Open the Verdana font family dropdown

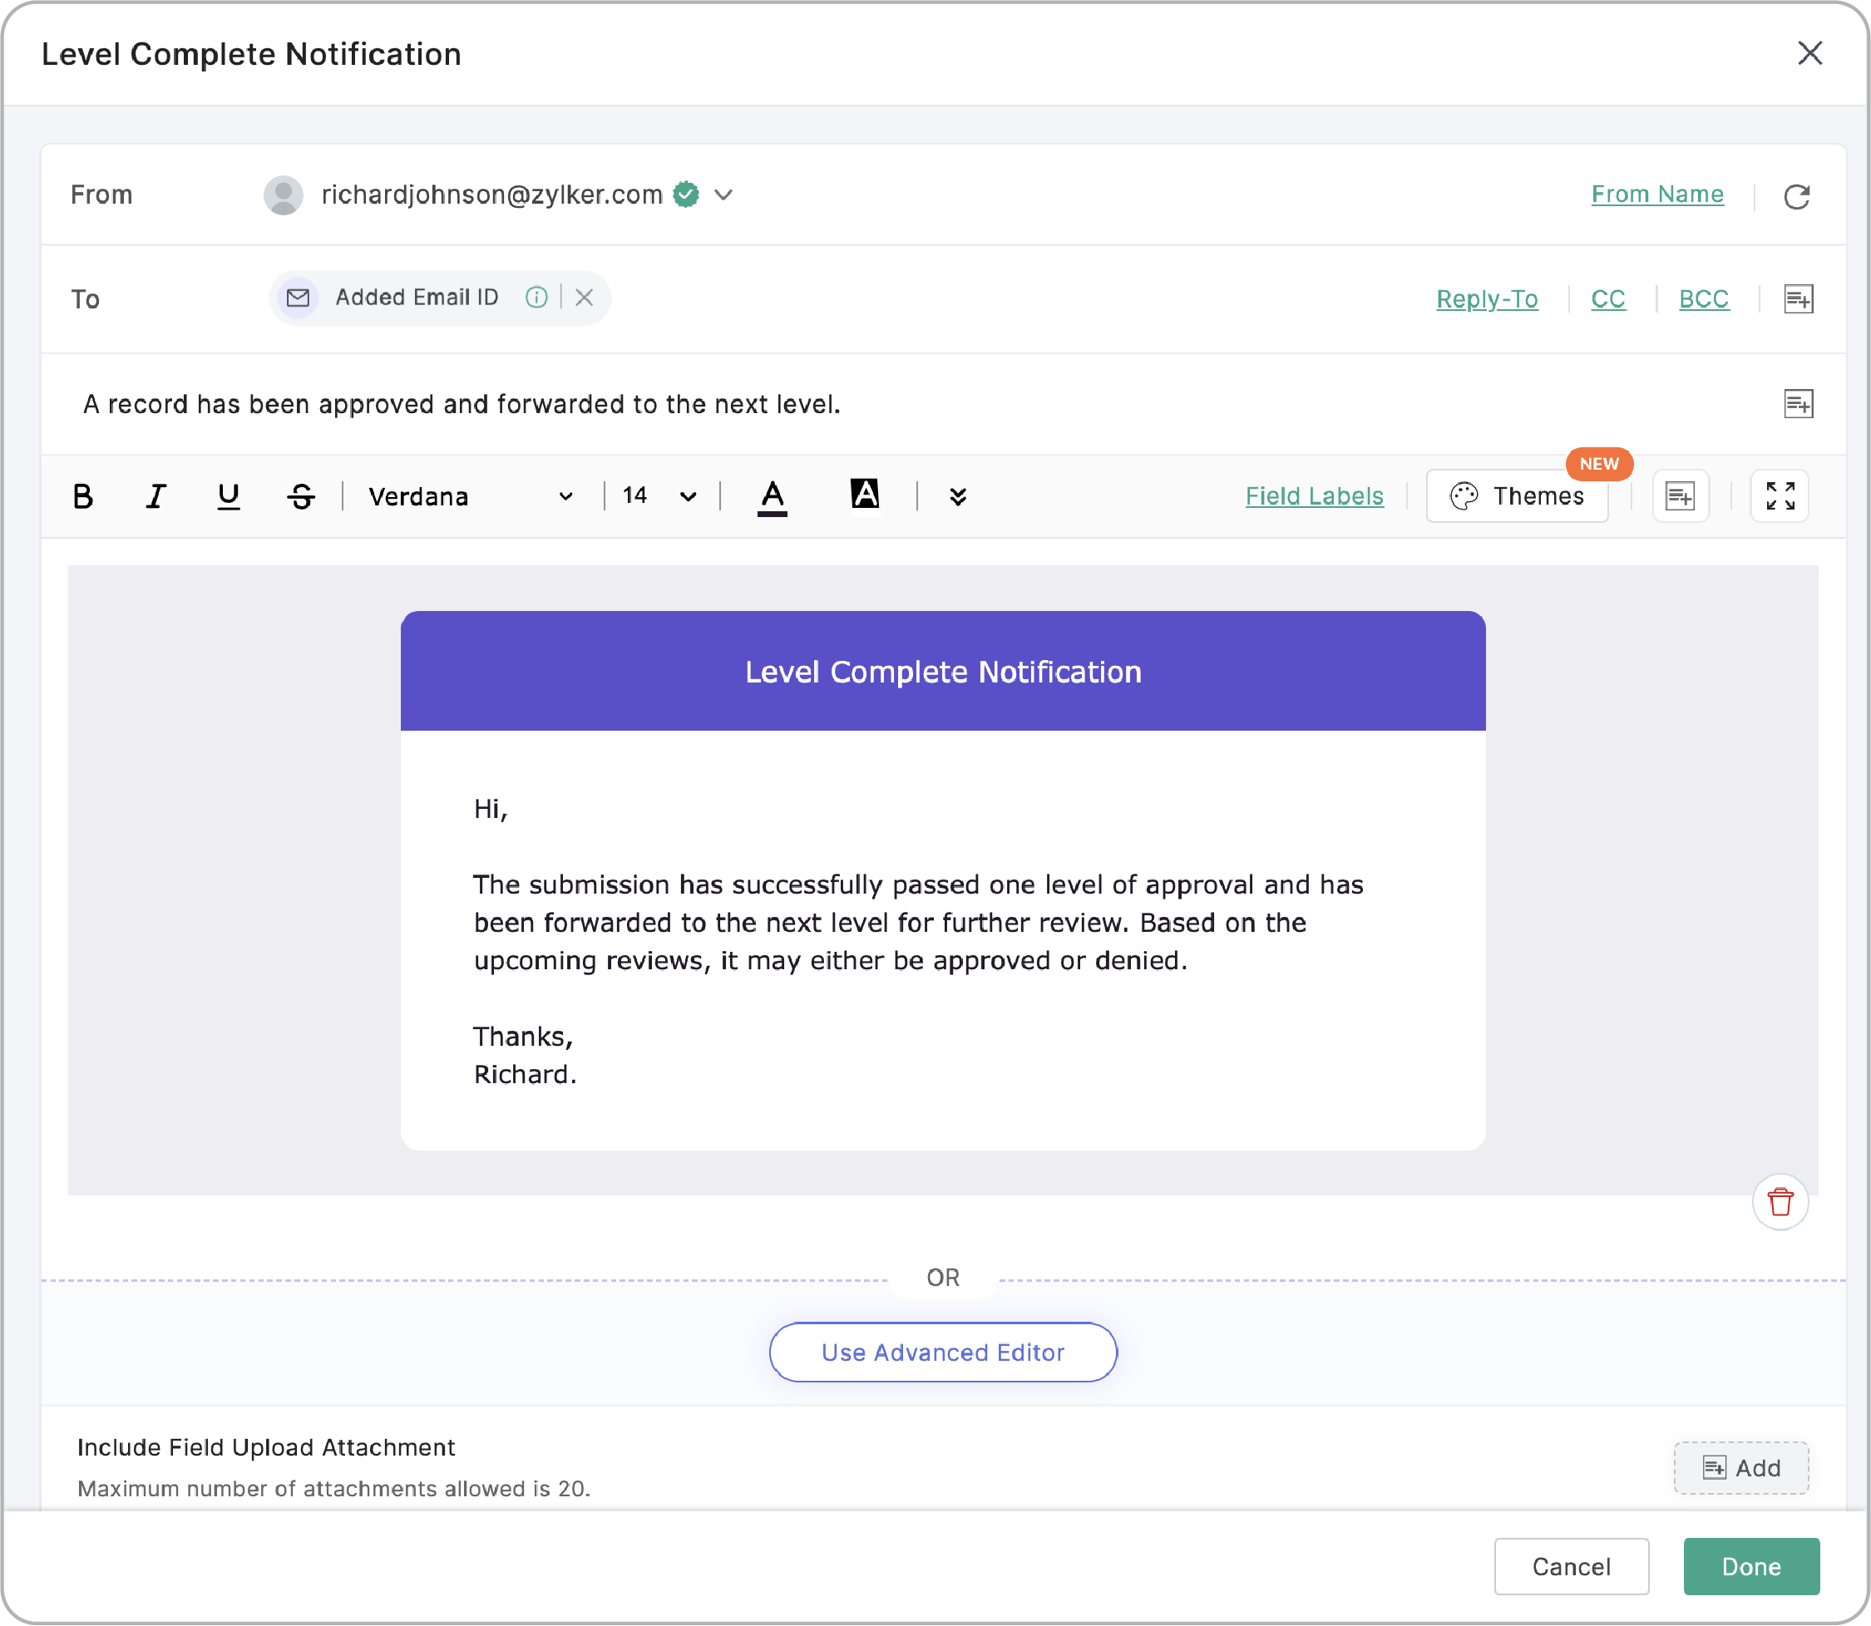coord(471,496)
